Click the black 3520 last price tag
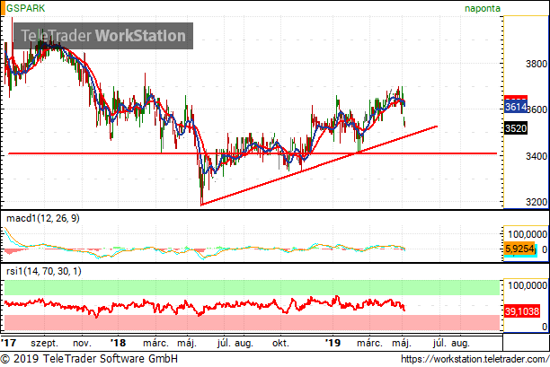This screenshot has height=367, width=550. click(x=516, y=128)
